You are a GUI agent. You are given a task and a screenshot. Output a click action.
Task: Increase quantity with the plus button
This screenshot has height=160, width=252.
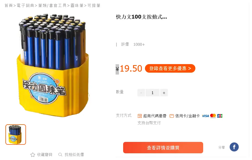(x=164, y=93)
